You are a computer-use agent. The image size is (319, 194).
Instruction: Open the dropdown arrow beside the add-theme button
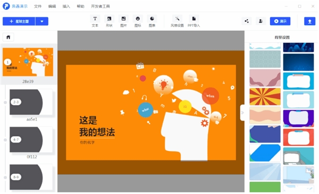coord(42,21)
